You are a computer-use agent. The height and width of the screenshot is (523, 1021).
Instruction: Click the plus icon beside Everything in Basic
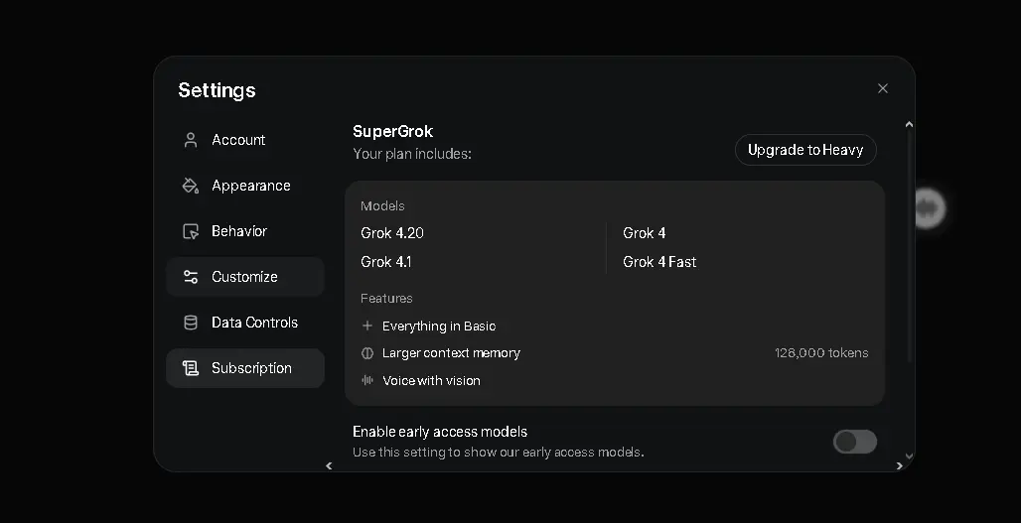pyautogui.click(x=367, y=326)
